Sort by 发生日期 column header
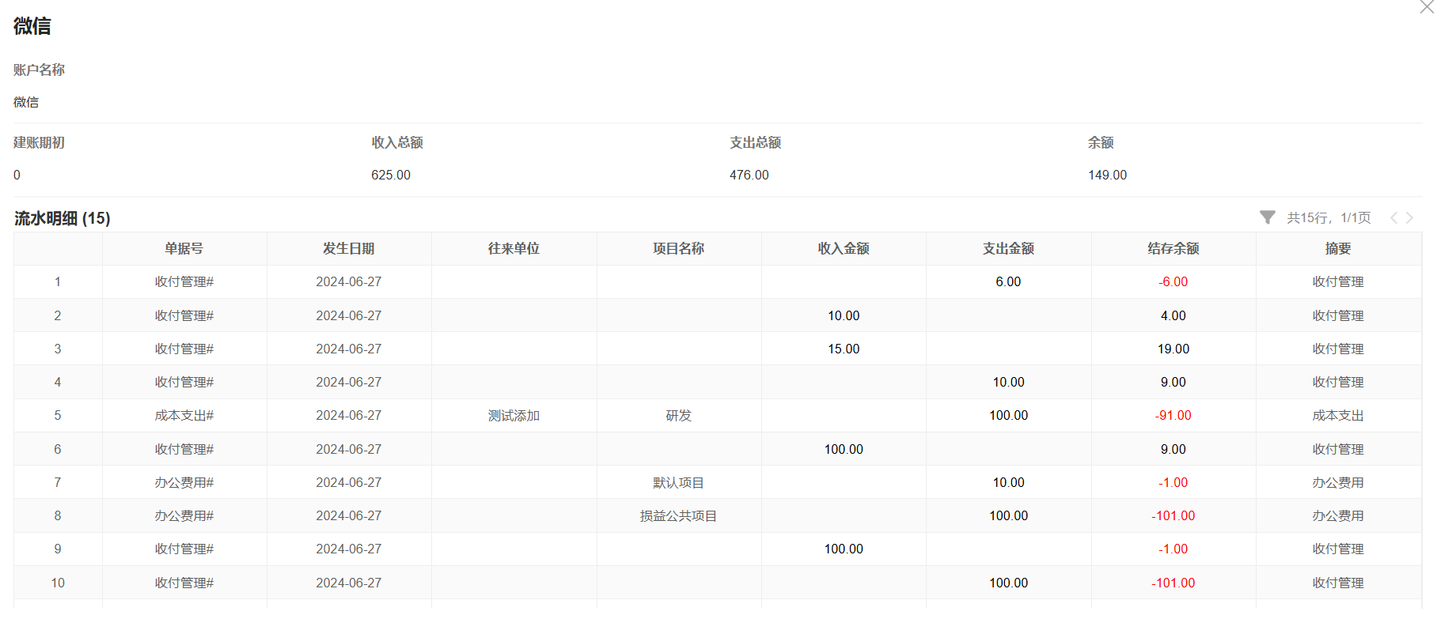The width and height of the screenshot is (1437, 634). tap(348, 249)
